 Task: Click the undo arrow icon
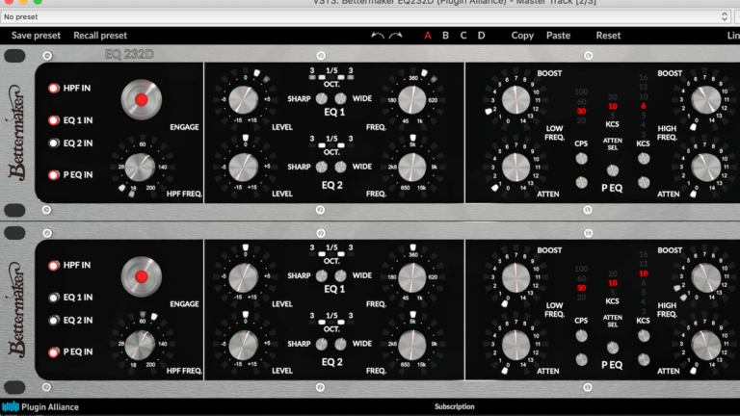tap(377, 36)
